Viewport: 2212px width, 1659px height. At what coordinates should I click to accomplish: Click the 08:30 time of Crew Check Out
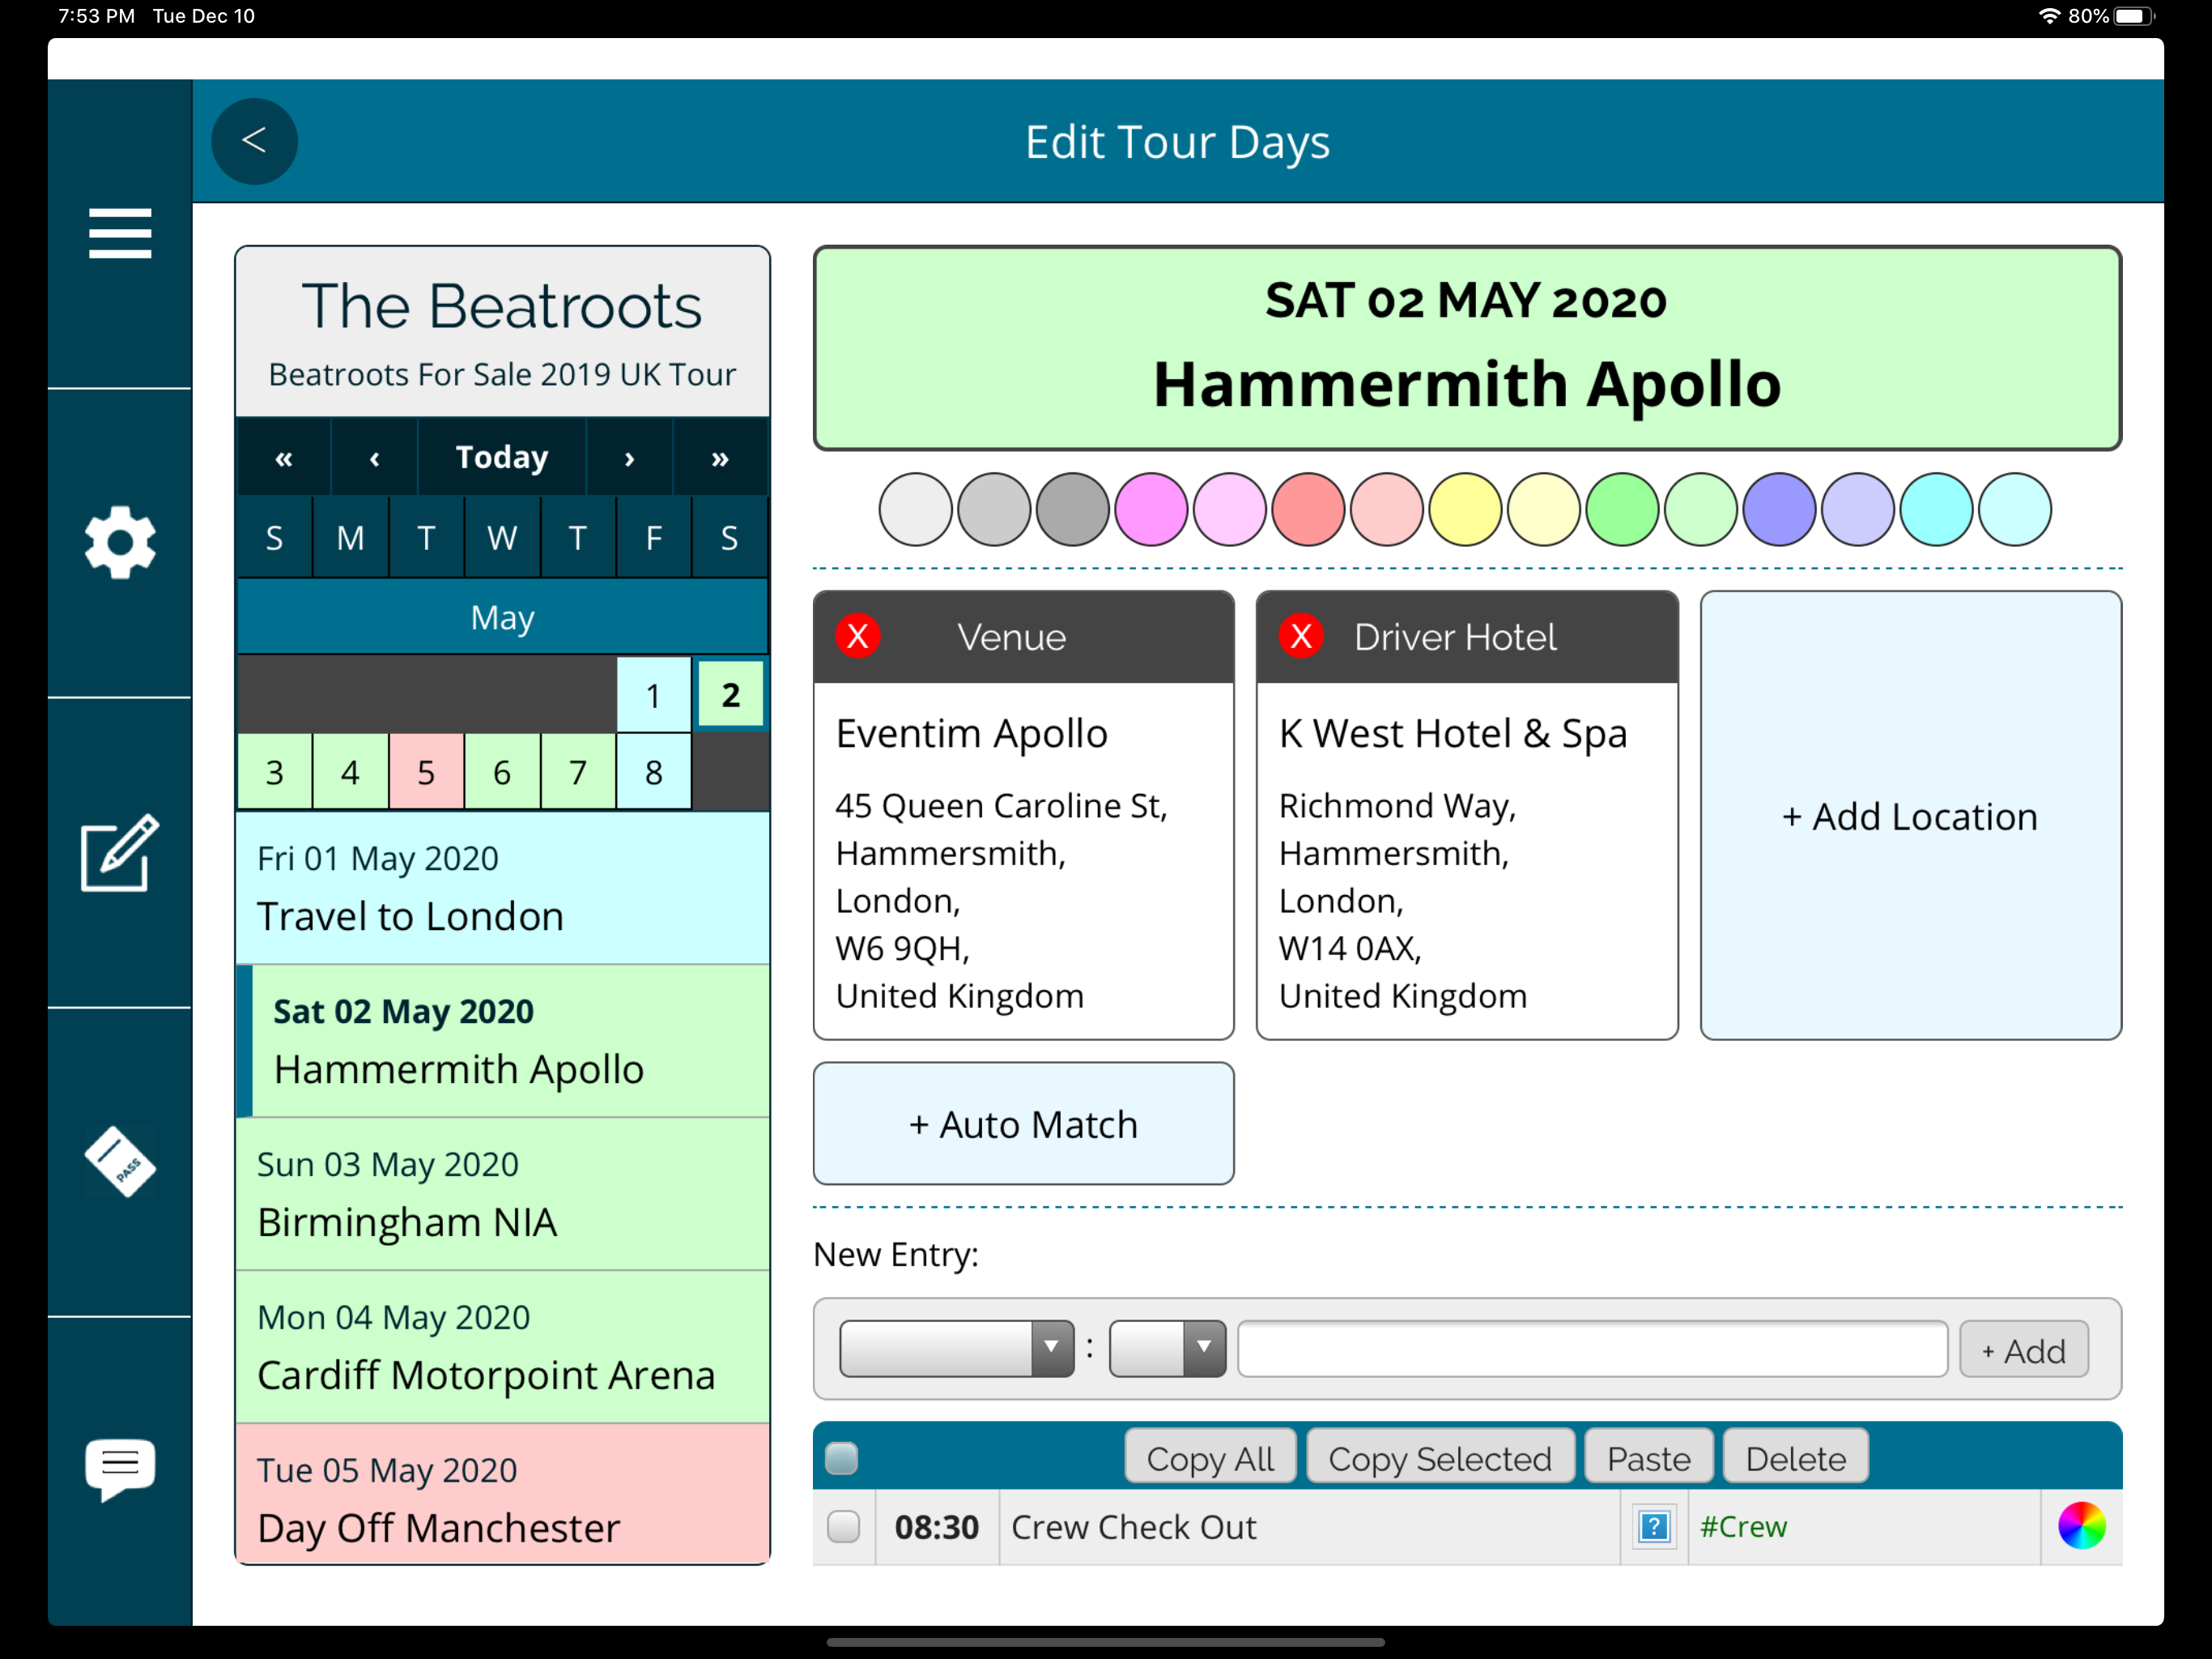coord(936,1527)
